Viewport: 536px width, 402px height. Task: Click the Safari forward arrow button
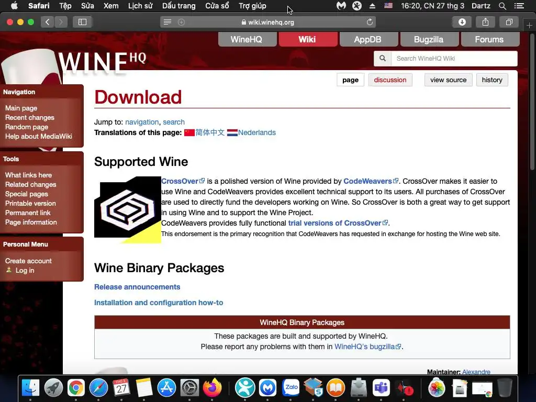pos(61,22)
